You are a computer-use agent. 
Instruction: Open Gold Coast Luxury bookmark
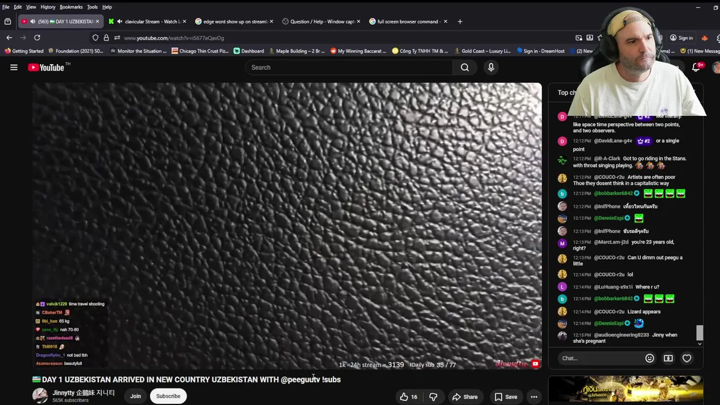tap(482, 51)
